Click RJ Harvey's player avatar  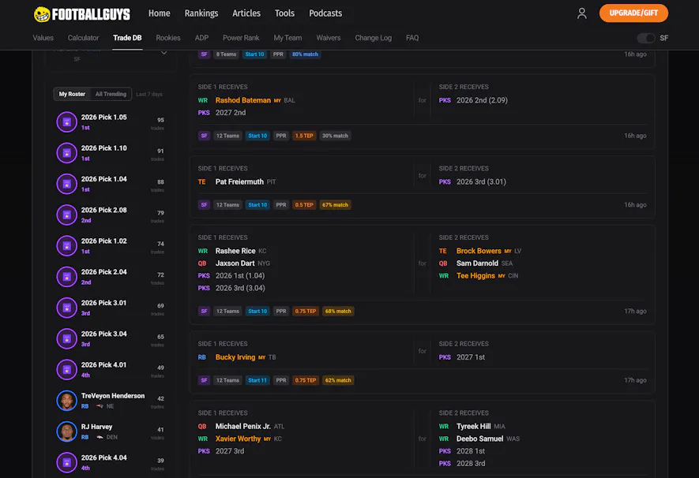pos(66,431)
